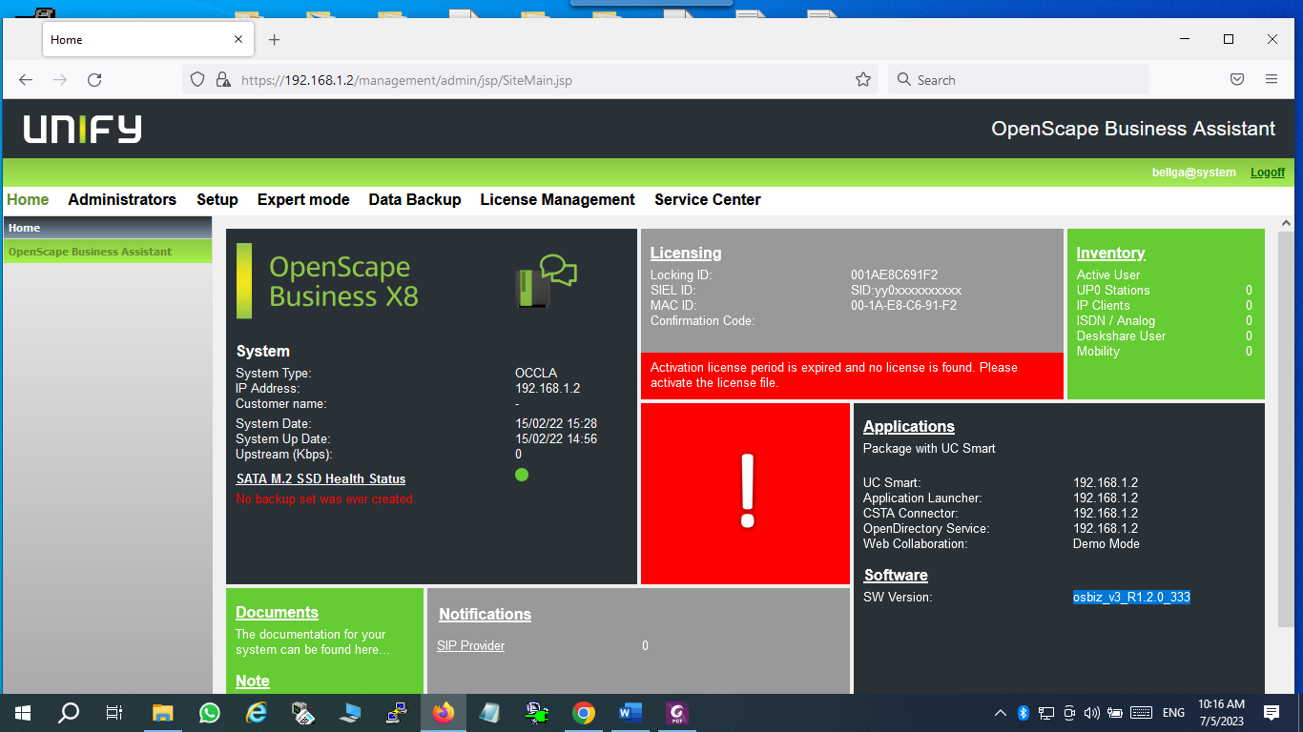
Task: Show hidden system tray icons chevron
Action: (1000, 713)
